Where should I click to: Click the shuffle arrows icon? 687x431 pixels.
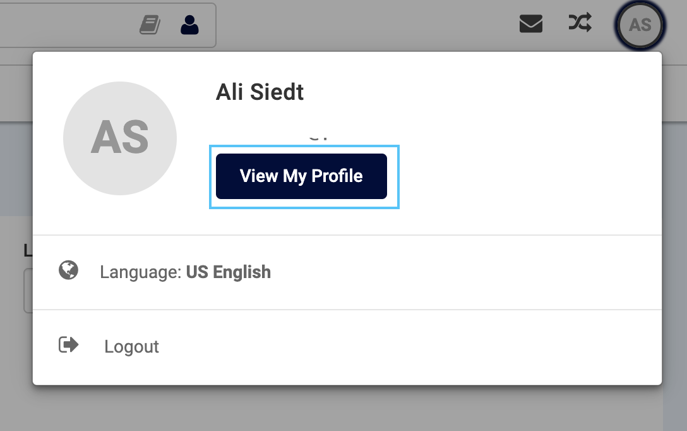click(x=580, y=22)
